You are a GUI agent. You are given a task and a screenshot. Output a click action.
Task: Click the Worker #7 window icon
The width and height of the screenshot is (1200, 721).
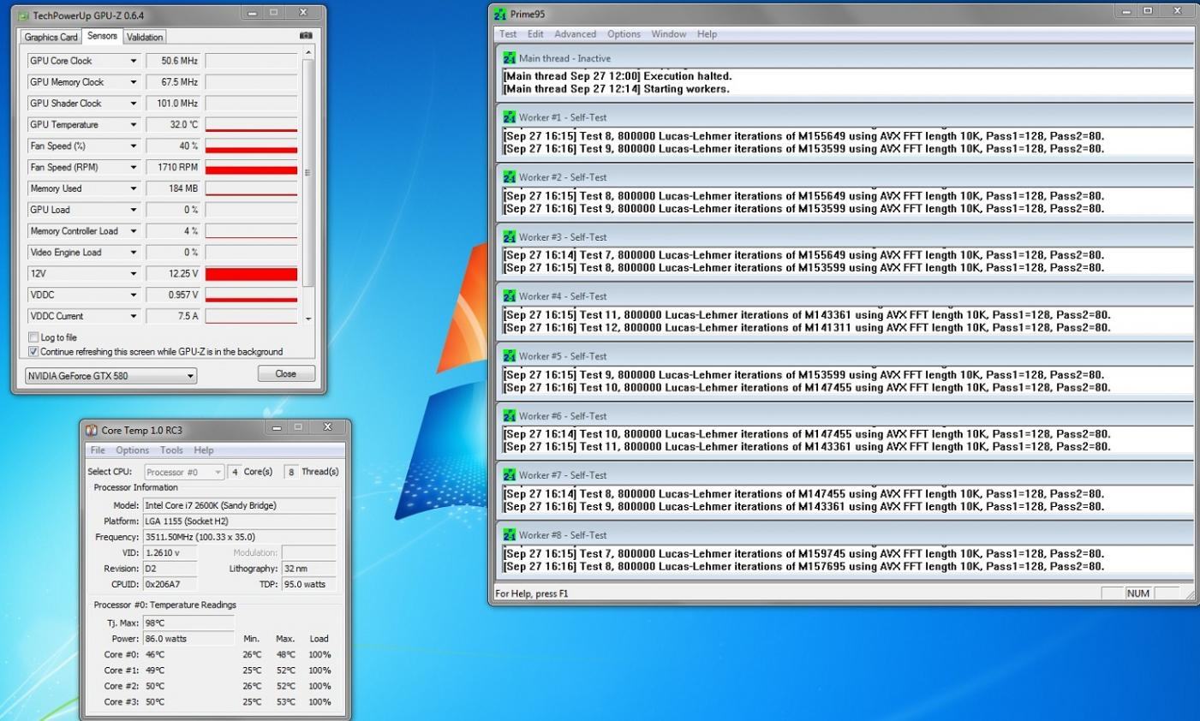point(510,475)
